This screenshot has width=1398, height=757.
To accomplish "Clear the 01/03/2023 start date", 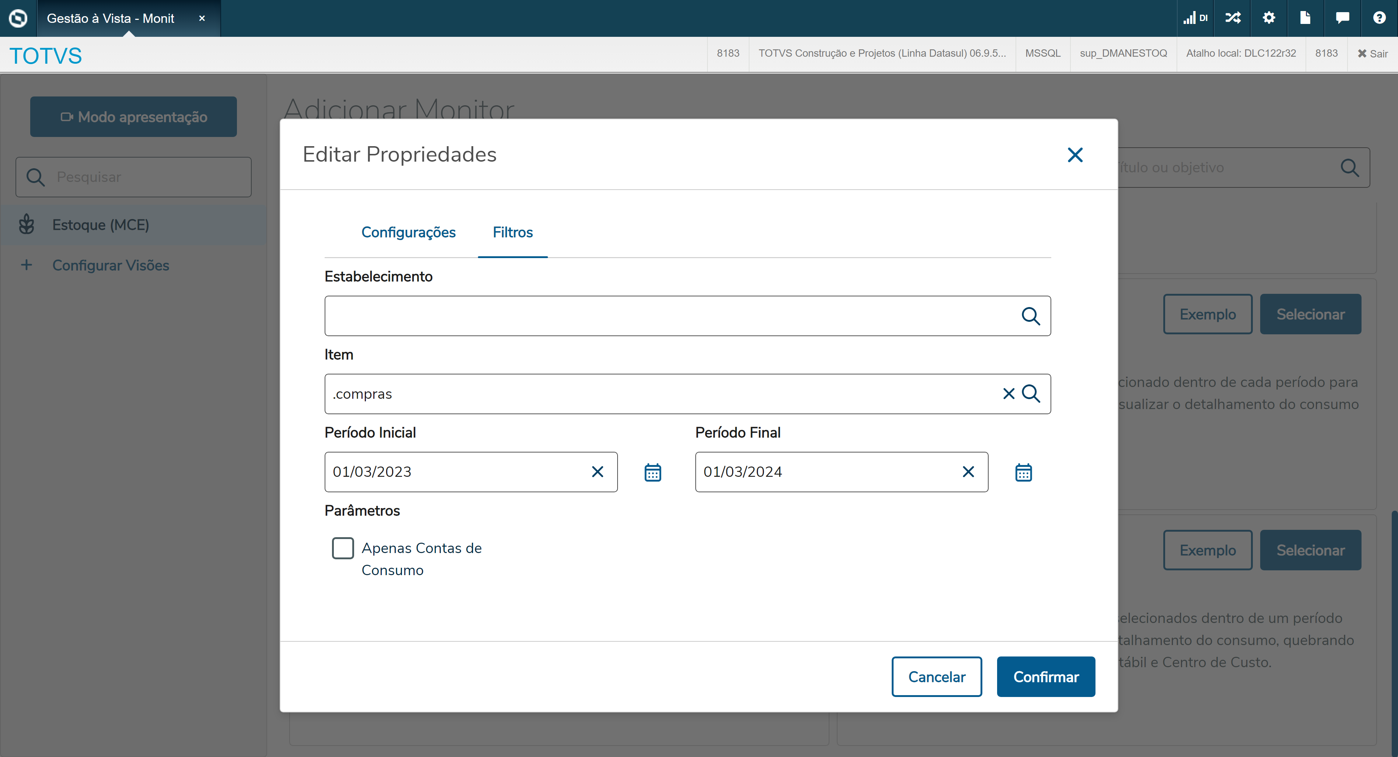I will [597, 472].
